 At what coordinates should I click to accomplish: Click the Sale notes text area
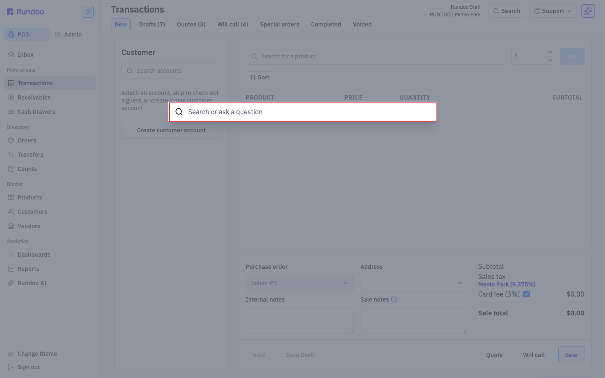pos(414,320)
